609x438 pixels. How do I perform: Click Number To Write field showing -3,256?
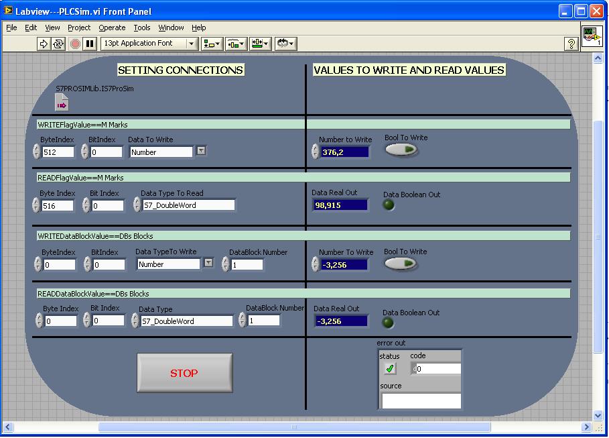click(x=344, y=265)
